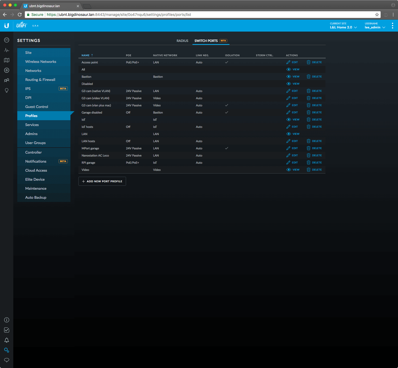Open Wireless Networks settings section
Viewport: 398px width, 368px height.
click(x=41, y=62)
